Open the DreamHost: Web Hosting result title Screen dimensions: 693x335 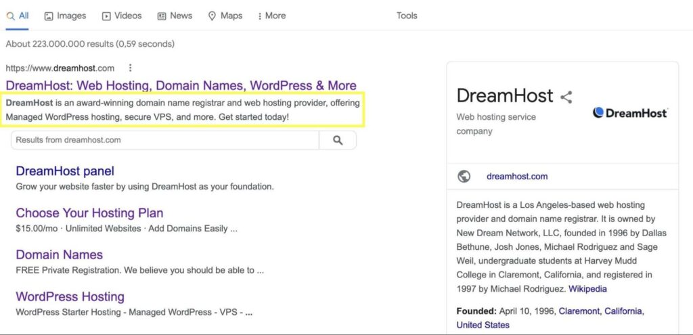181,85
